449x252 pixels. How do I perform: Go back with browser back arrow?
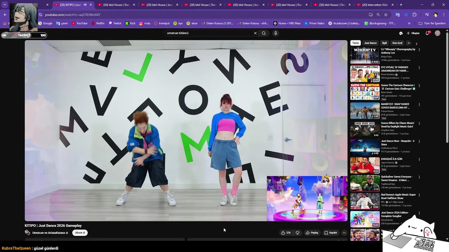(x=5, y=15)
